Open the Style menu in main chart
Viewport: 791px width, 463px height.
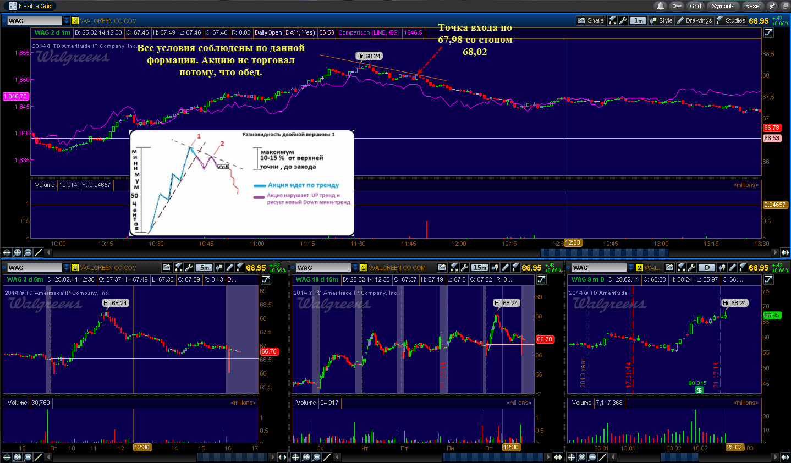coord(661,20)
